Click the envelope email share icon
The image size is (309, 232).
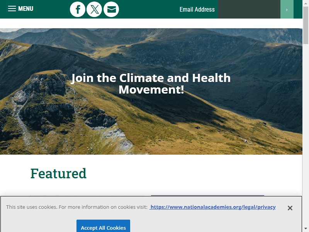pos(111,9)
